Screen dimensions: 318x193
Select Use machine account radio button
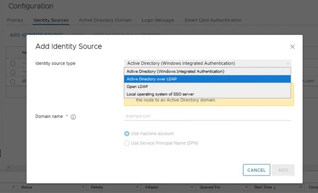pos(127,134)
